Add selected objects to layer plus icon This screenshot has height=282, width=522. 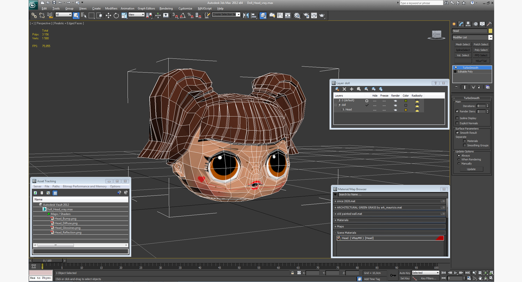[352, 89]
